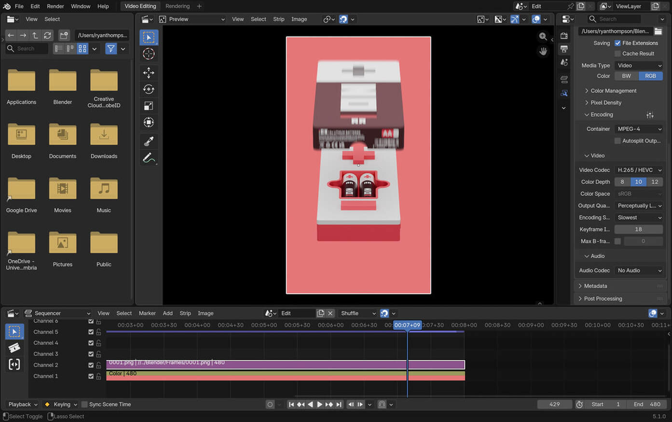Select the Move tool
This screenshot has height=422, width=672.
[149, 72]
